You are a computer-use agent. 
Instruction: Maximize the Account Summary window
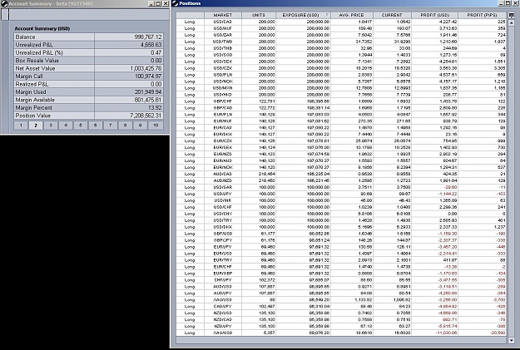click(x=158, y=3)
